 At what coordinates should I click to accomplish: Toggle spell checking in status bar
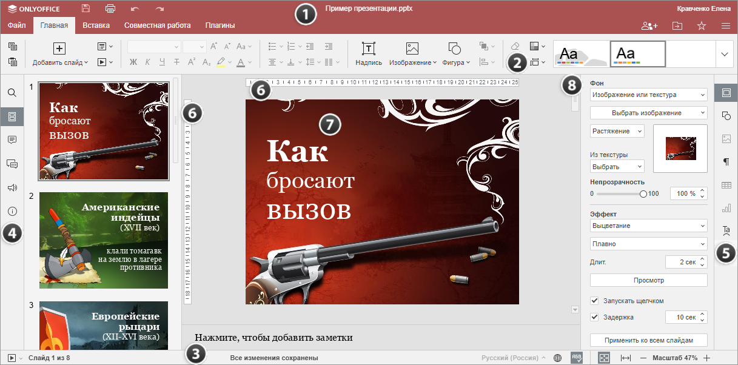[577, 358]
